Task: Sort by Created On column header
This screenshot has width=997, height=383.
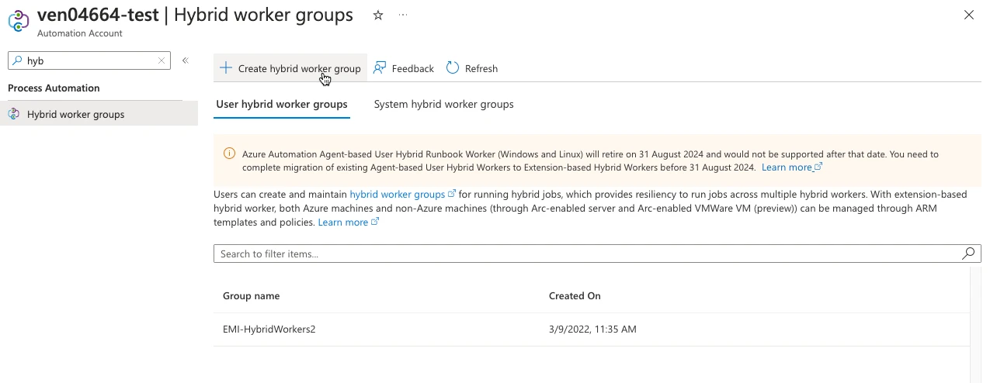Action: 575,295
